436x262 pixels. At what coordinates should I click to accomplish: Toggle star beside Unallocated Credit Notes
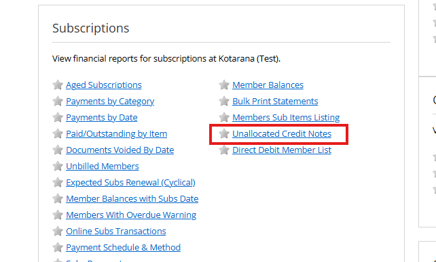[224, 133]
